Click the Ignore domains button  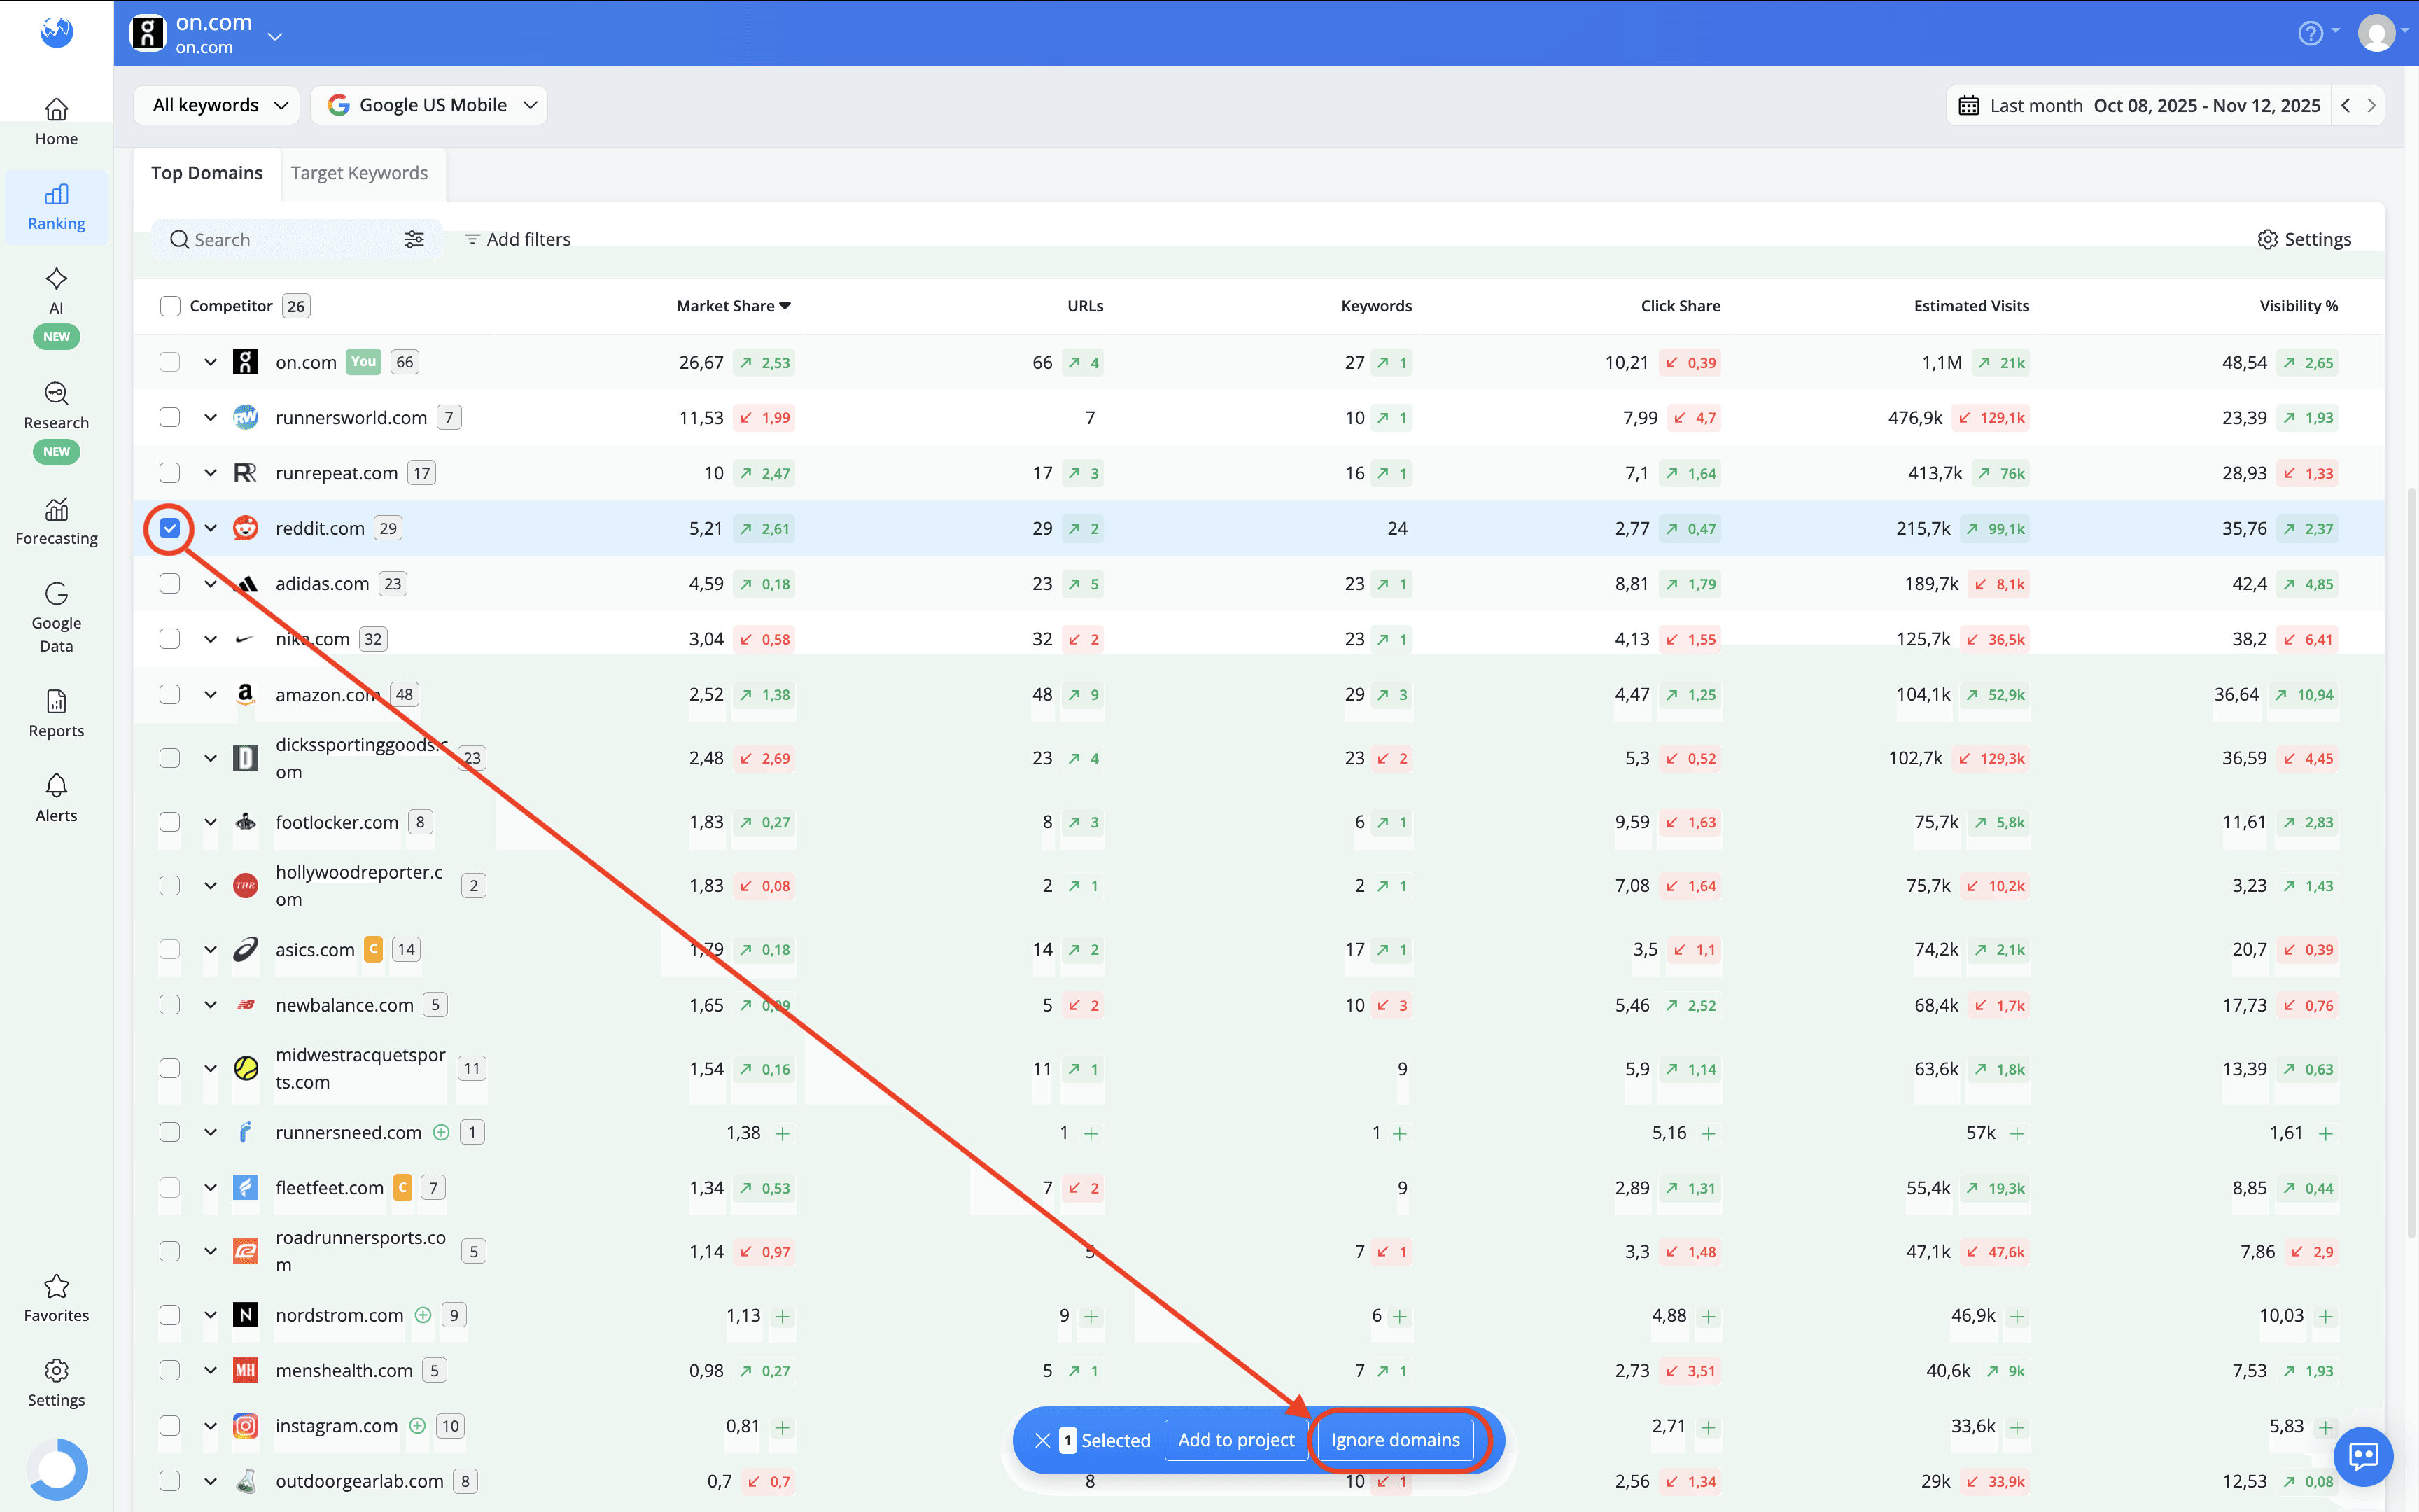coord(1396,1440)
